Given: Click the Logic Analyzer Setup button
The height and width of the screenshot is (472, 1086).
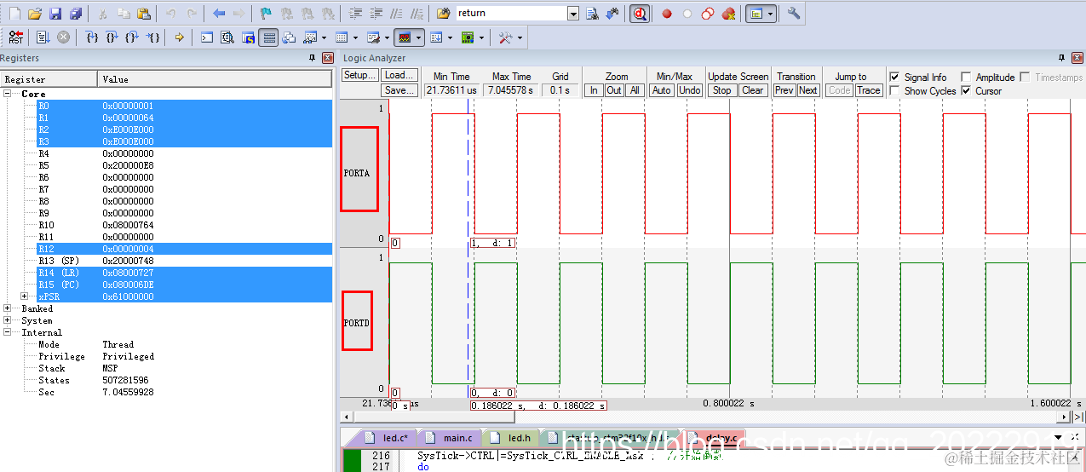Looking at the screenshot, I should [x=360, y=75].
